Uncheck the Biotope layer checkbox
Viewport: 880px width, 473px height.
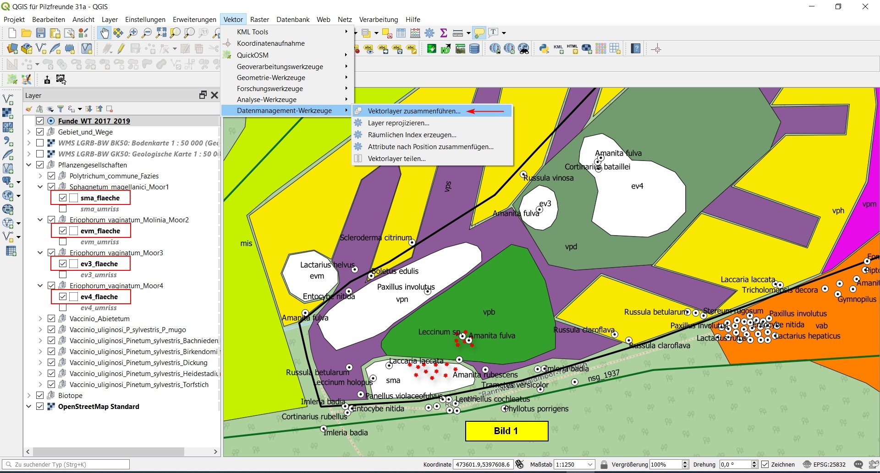(x=40, y=396)
